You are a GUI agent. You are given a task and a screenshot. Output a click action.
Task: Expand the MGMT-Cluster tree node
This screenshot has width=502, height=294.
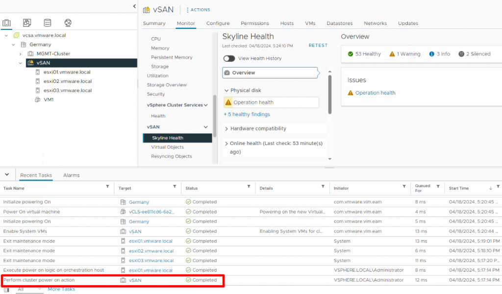pyautogui.click(x=20, y=54)
